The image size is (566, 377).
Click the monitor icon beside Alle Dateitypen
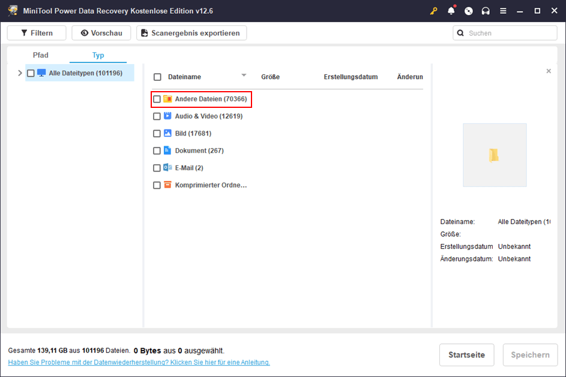[41, 73]
